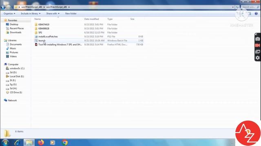The image size is (261, 146).
Task: Open the 3d (D:) drive
Action: click(x=13, y=72)
